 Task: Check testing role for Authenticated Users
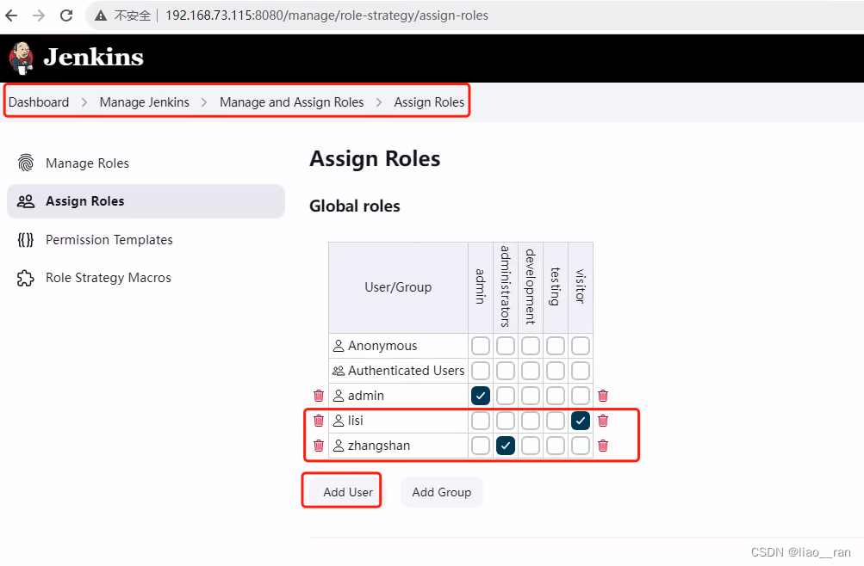point(556,371)
